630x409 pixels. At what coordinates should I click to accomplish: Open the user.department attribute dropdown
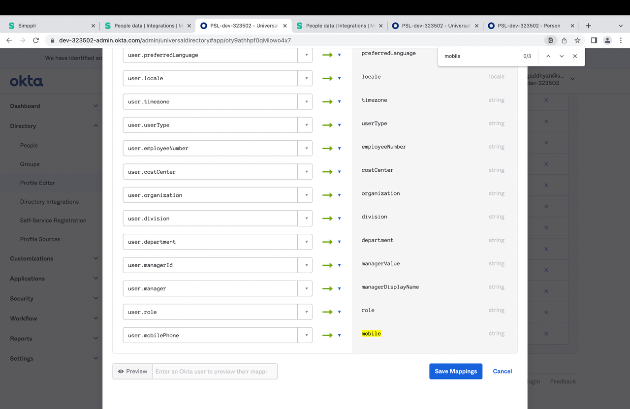click(306, 242)
